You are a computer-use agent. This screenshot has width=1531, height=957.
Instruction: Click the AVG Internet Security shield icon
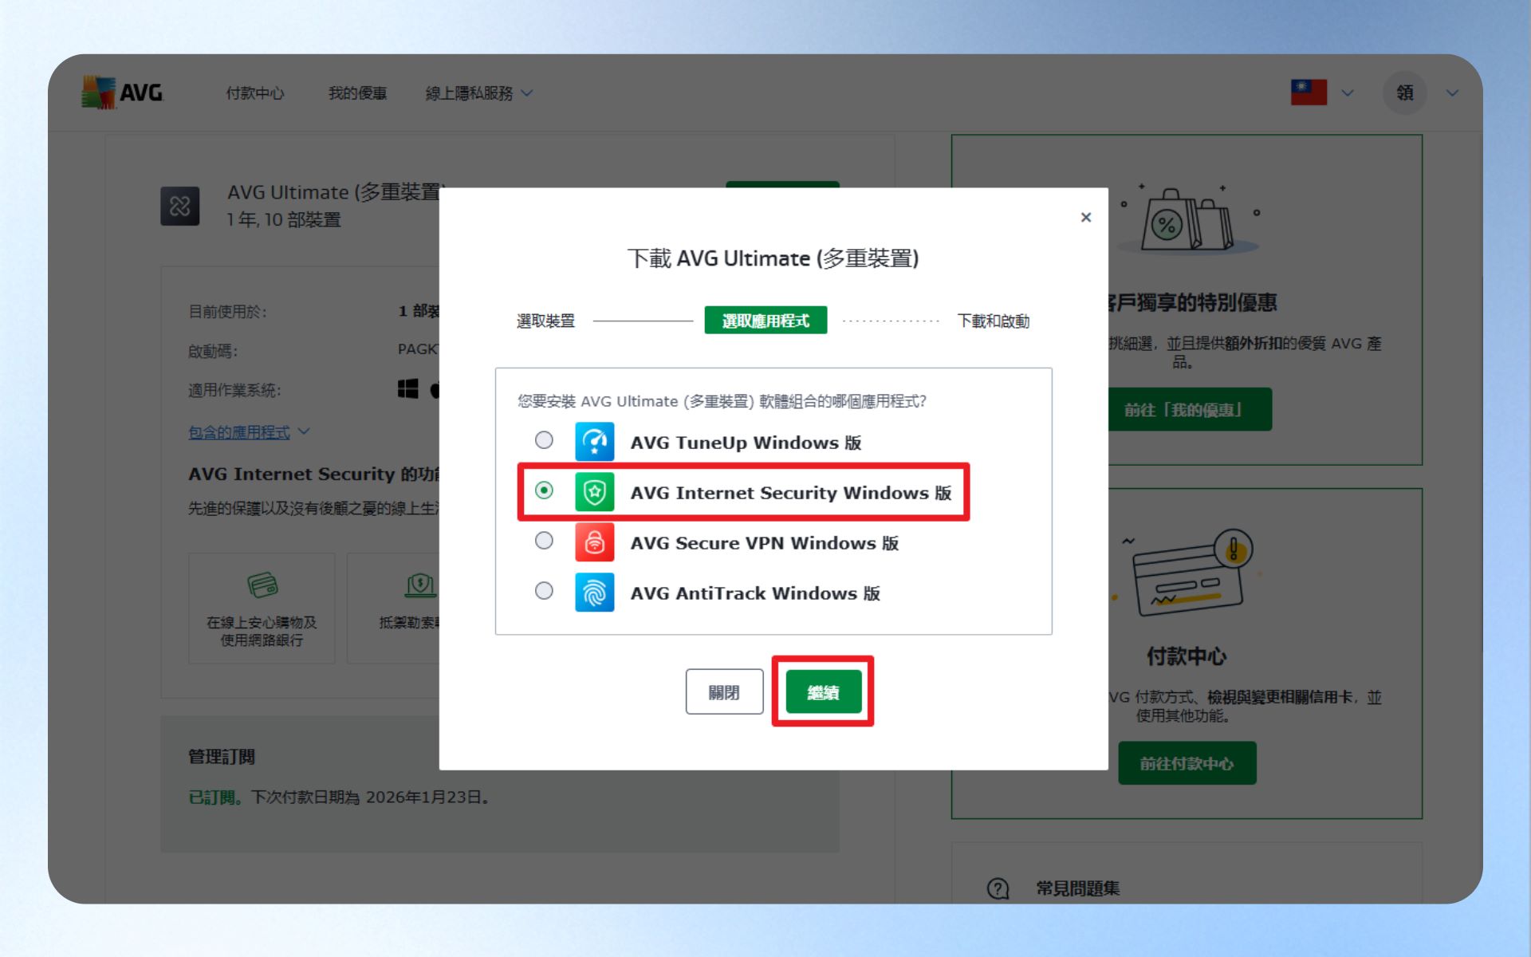(594, 492)
